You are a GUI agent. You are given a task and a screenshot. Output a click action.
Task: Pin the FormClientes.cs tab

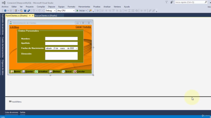click(30, 16)
